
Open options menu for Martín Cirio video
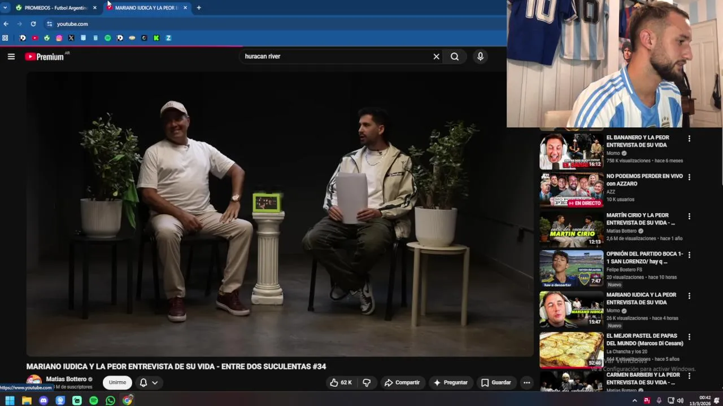click(x=689, y=216)
